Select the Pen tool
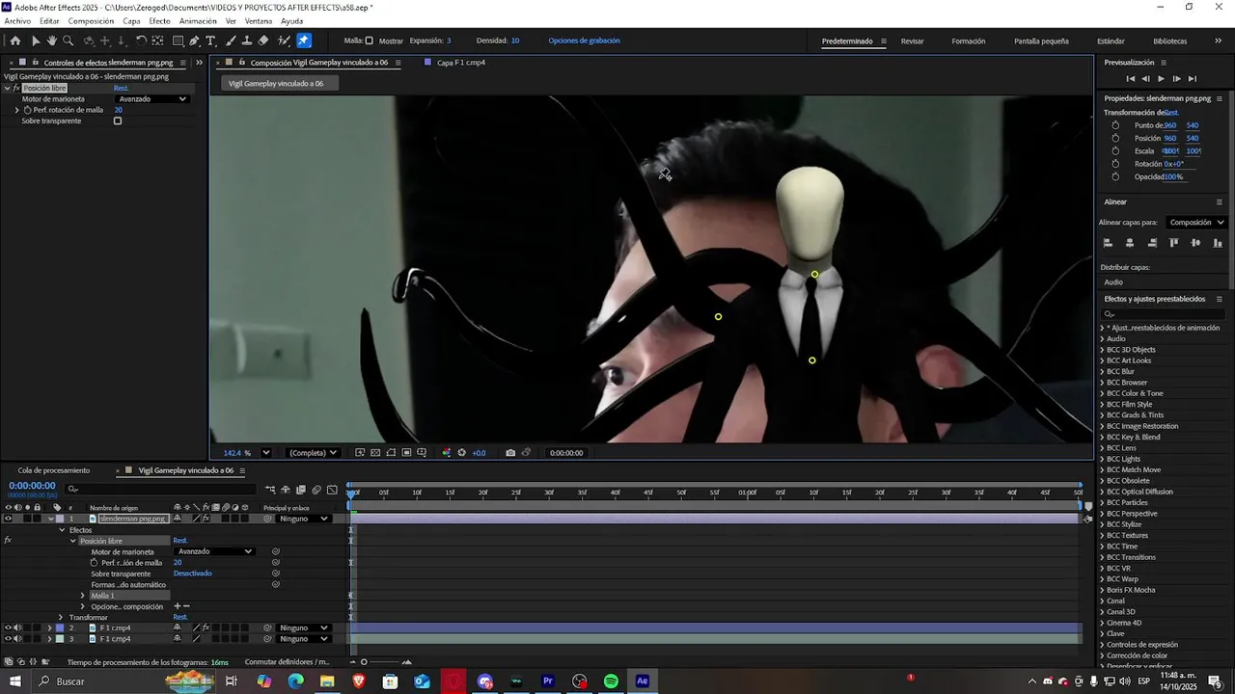This screenshot has width=1235, height=694. 195,40
